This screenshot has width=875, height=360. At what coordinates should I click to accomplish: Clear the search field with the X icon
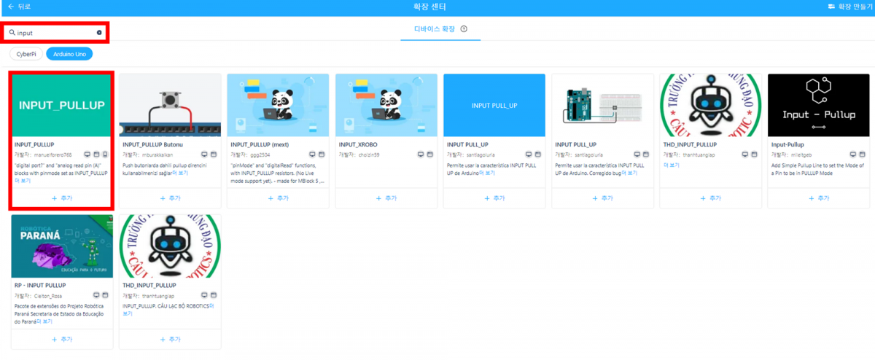coord(99,33)
